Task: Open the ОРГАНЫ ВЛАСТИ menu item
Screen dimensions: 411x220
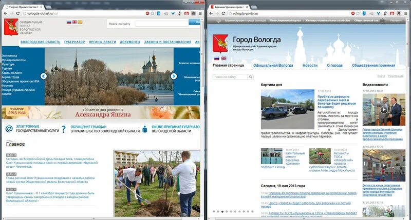Action: click(102, 42)
